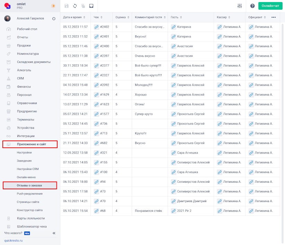Select Отзывы о заказах submenu item
The image size is (285, 245).
click(x=30, y=185)
